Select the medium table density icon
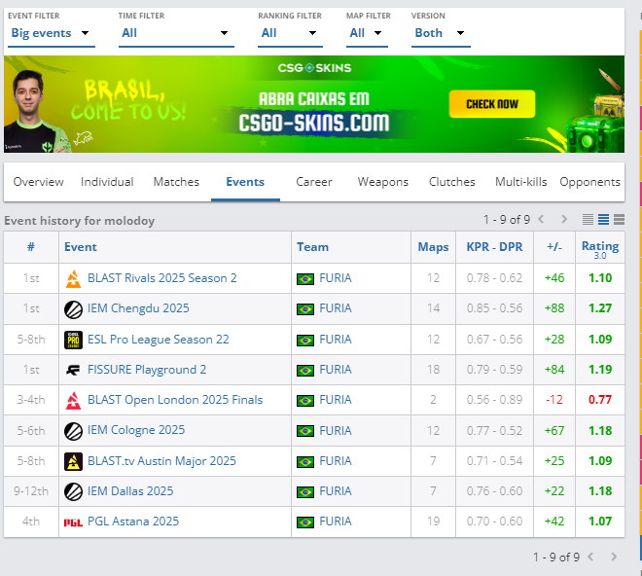 coord(603,219)
